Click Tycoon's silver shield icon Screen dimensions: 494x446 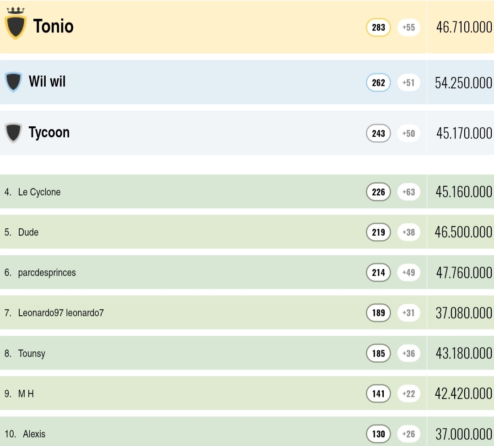(13, 133)
